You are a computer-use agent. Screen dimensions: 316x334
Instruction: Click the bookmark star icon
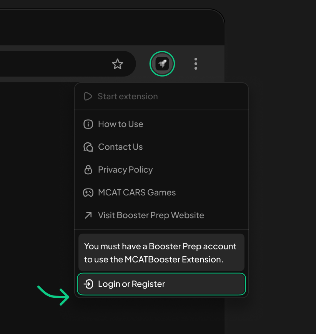click(x=118, y=64)
